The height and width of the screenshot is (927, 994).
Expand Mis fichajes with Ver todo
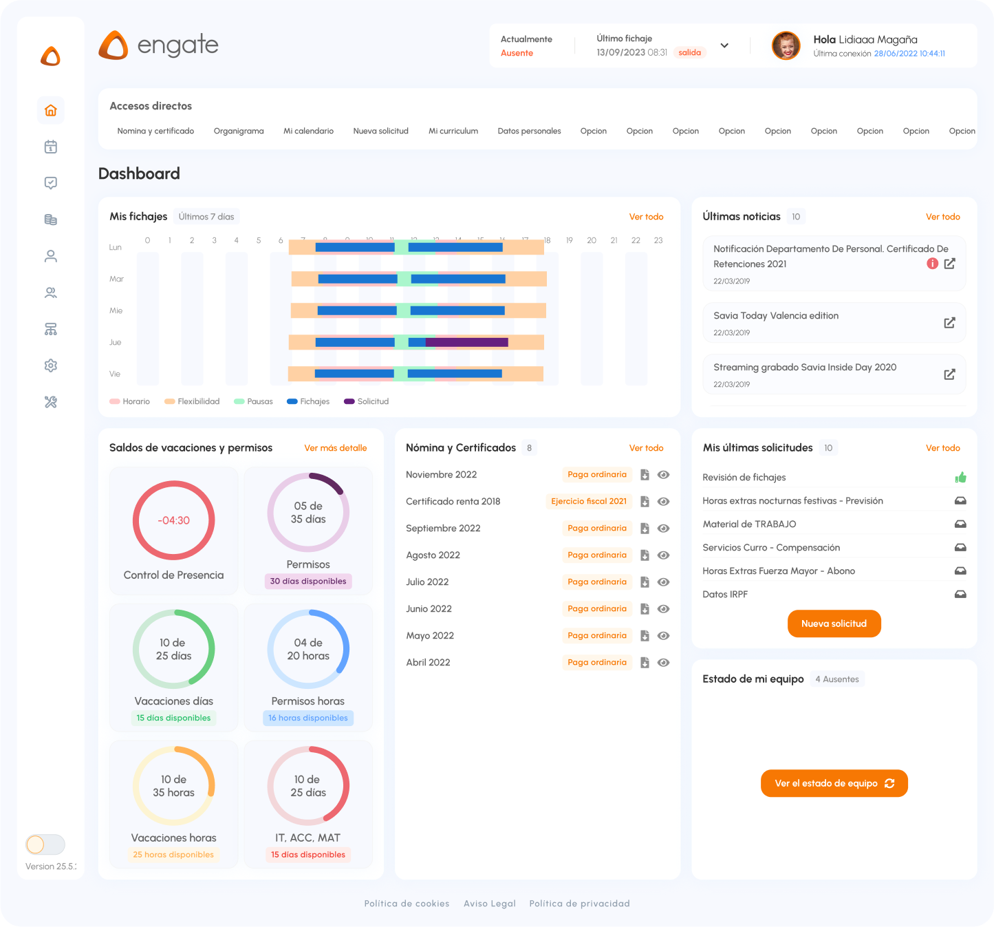coord(646,217)
